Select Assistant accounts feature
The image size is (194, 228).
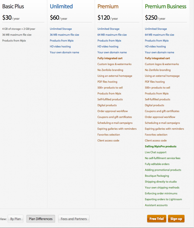pos(156,205)
